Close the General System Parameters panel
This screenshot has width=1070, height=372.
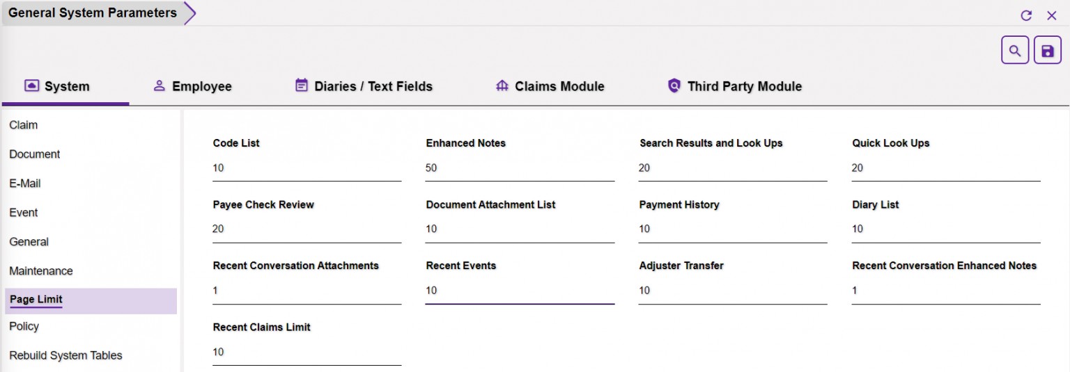coord(1052,15)
